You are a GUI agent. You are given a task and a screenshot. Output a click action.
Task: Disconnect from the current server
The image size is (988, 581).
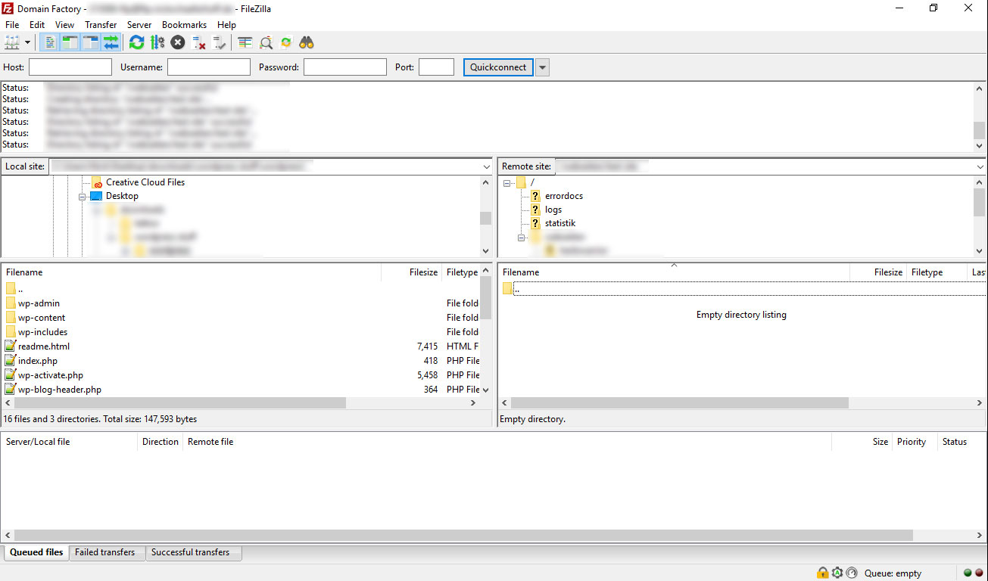(x=199, y=42)
